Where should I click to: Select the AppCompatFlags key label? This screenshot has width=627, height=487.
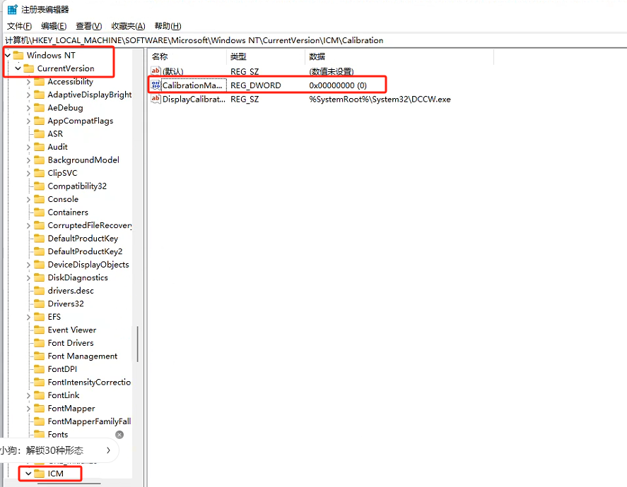(81, 121)
